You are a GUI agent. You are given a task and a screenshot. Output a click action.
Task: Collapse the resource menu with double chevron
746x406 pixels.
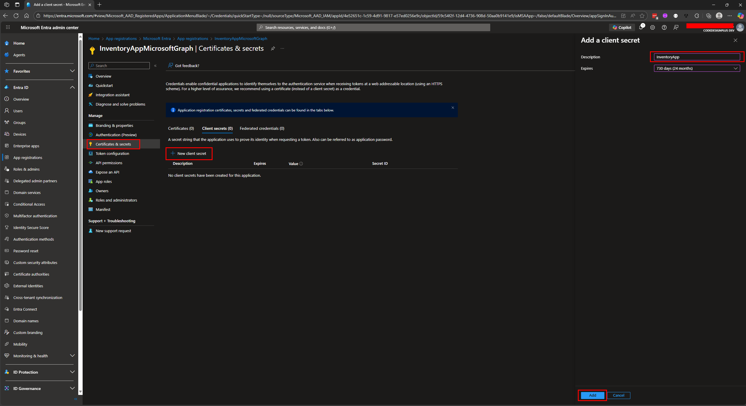point(155,66)
